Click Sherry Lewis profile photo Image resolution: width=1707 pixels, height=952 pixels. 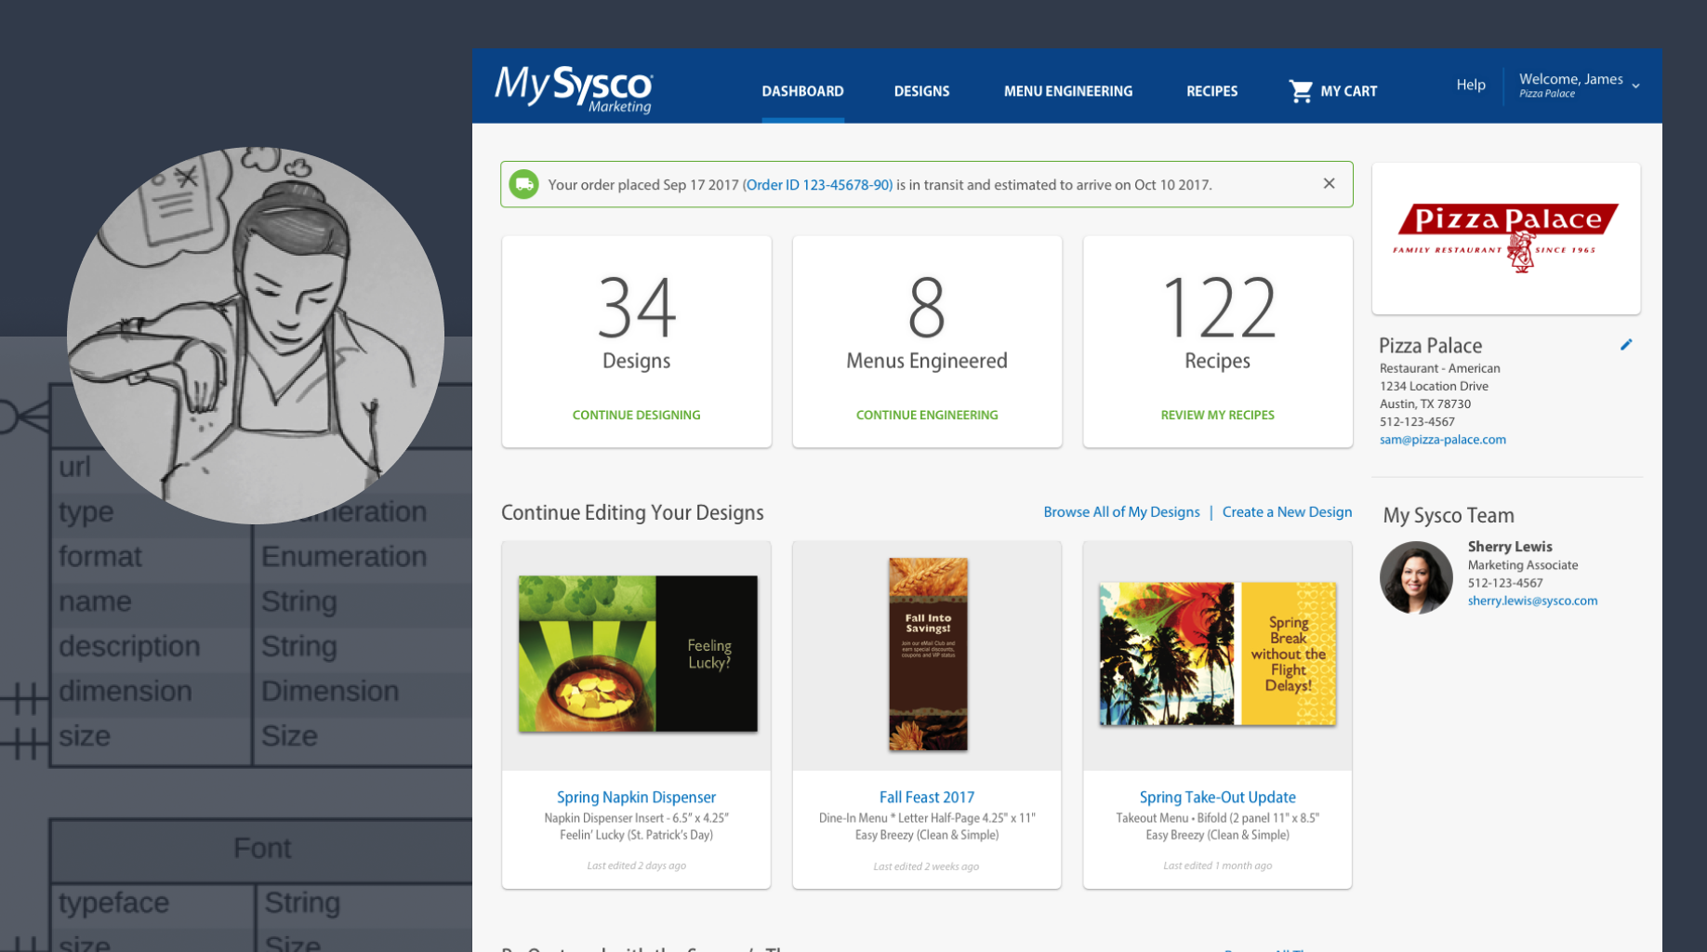pyautogui.click(x=1416, y=577)
